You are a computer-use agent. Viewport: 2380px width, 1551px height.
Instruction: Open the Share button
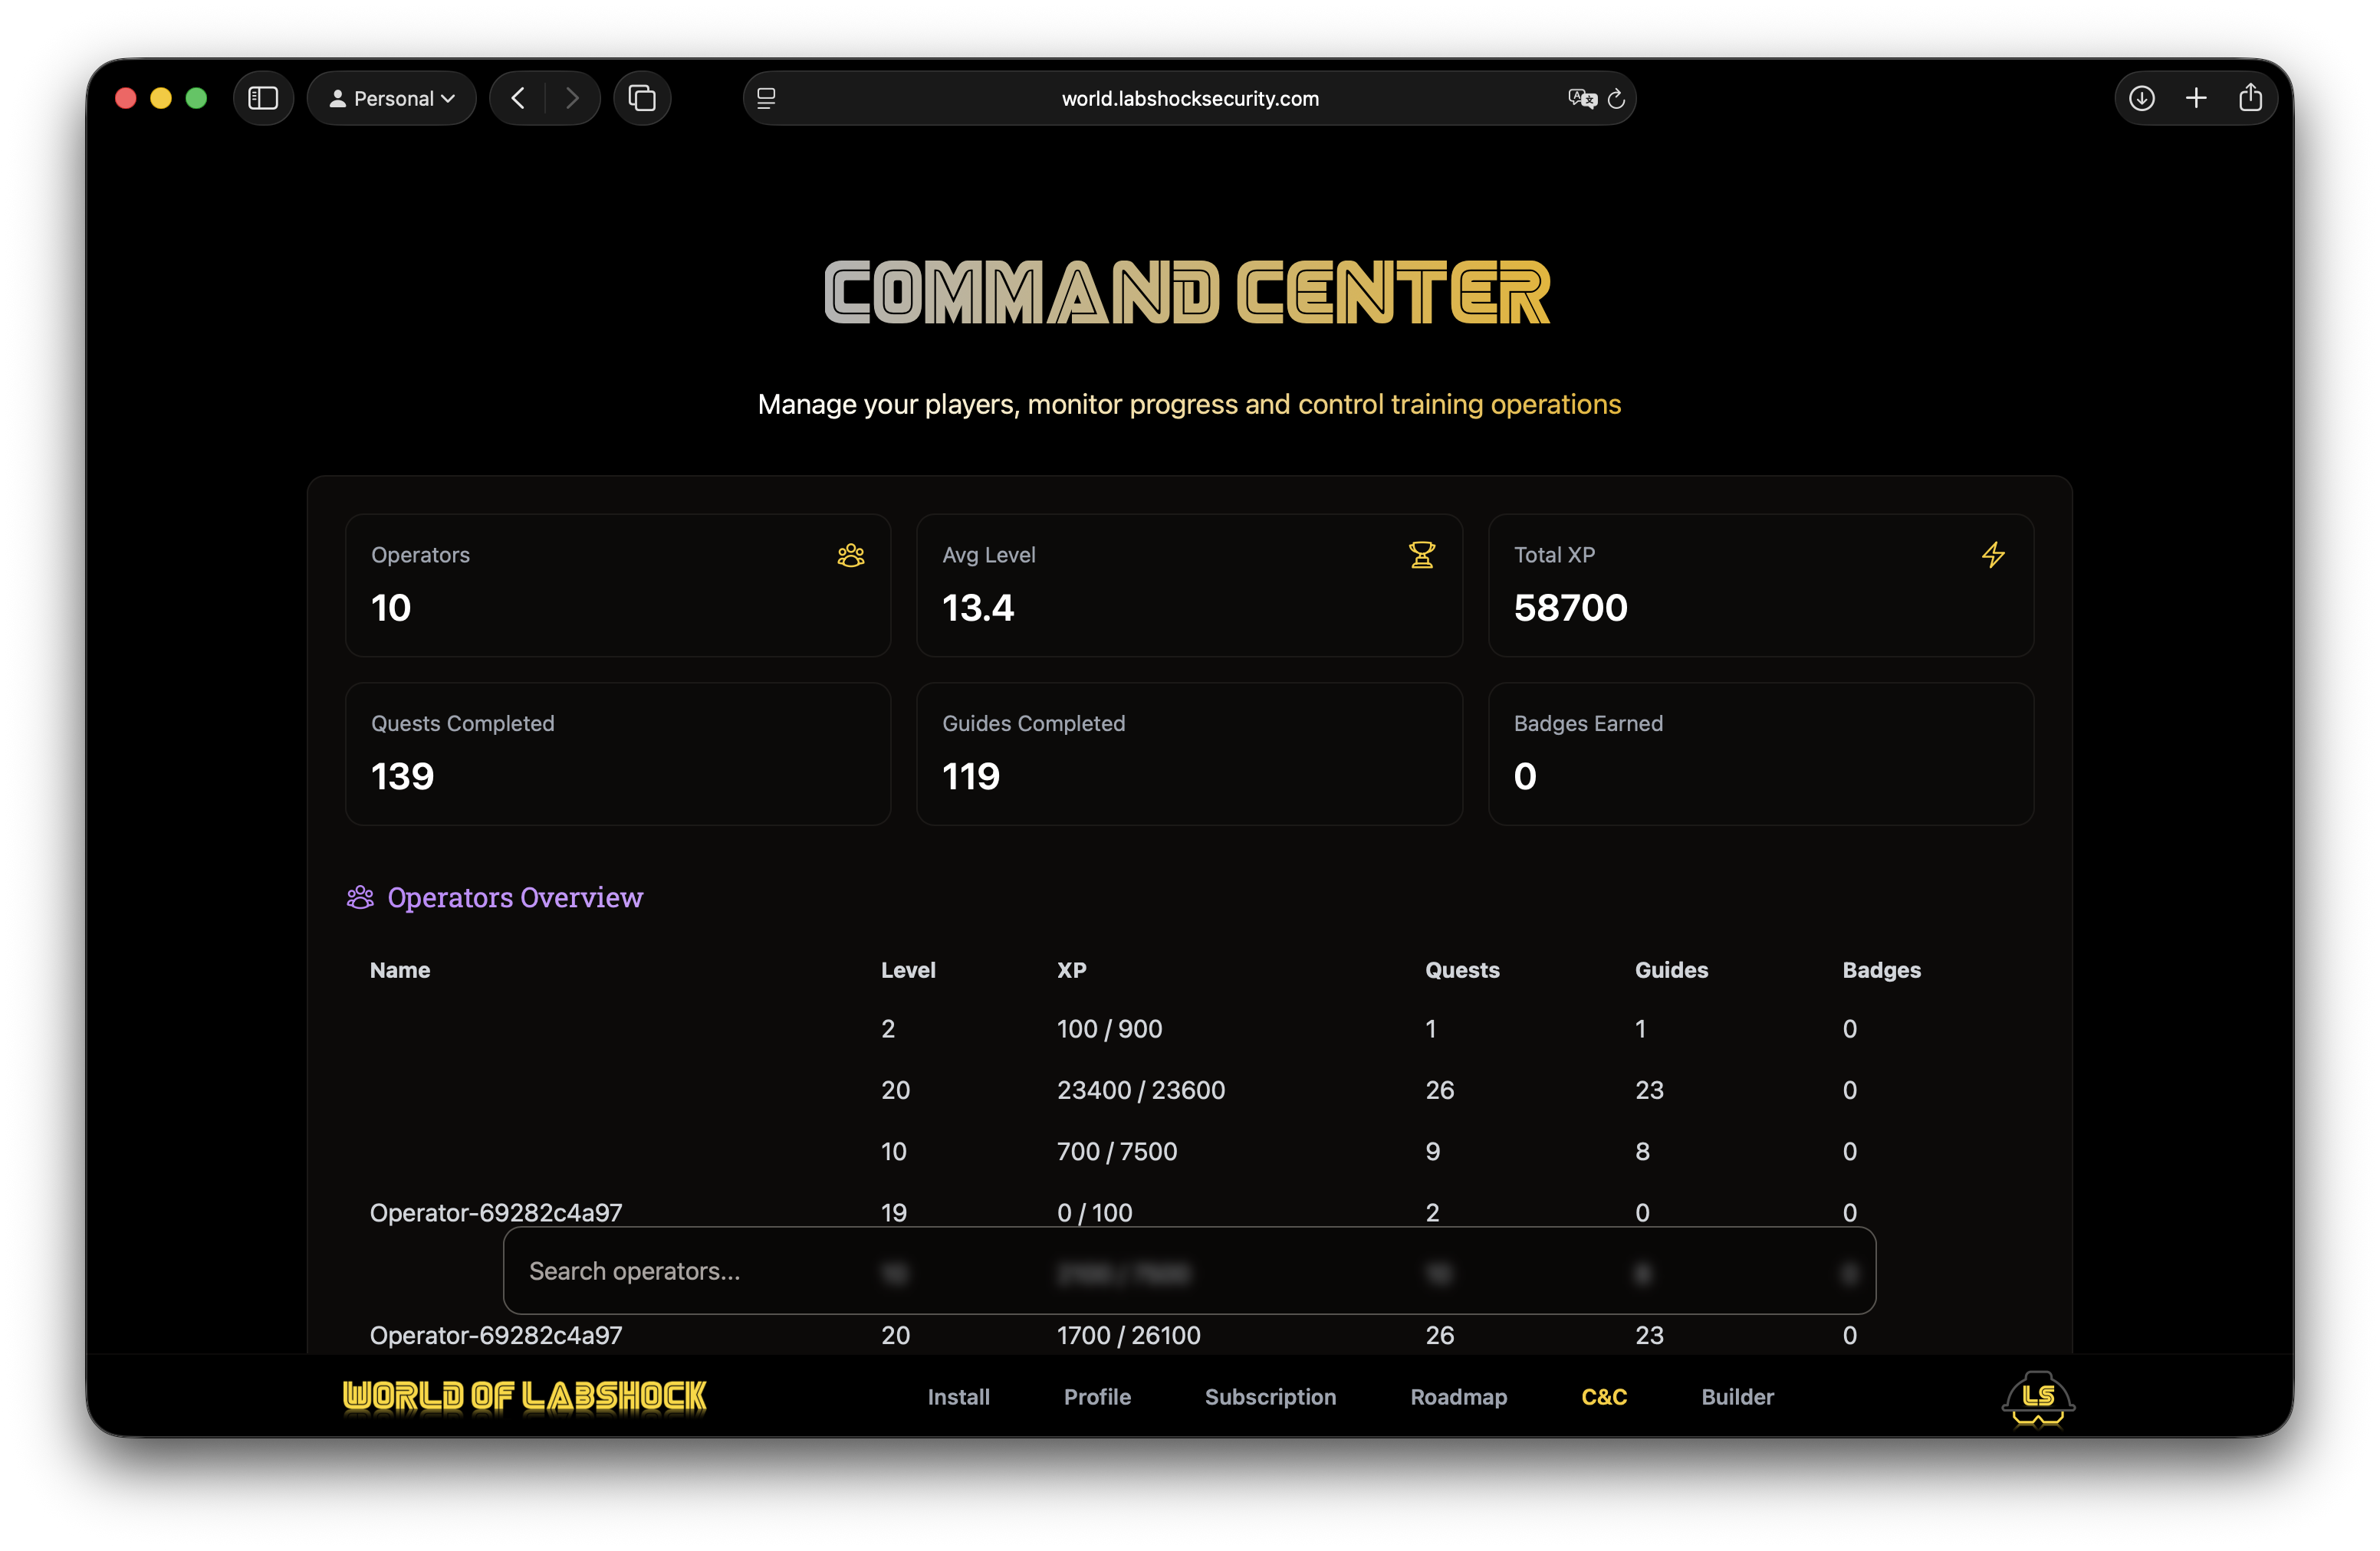click(2250, 98)
